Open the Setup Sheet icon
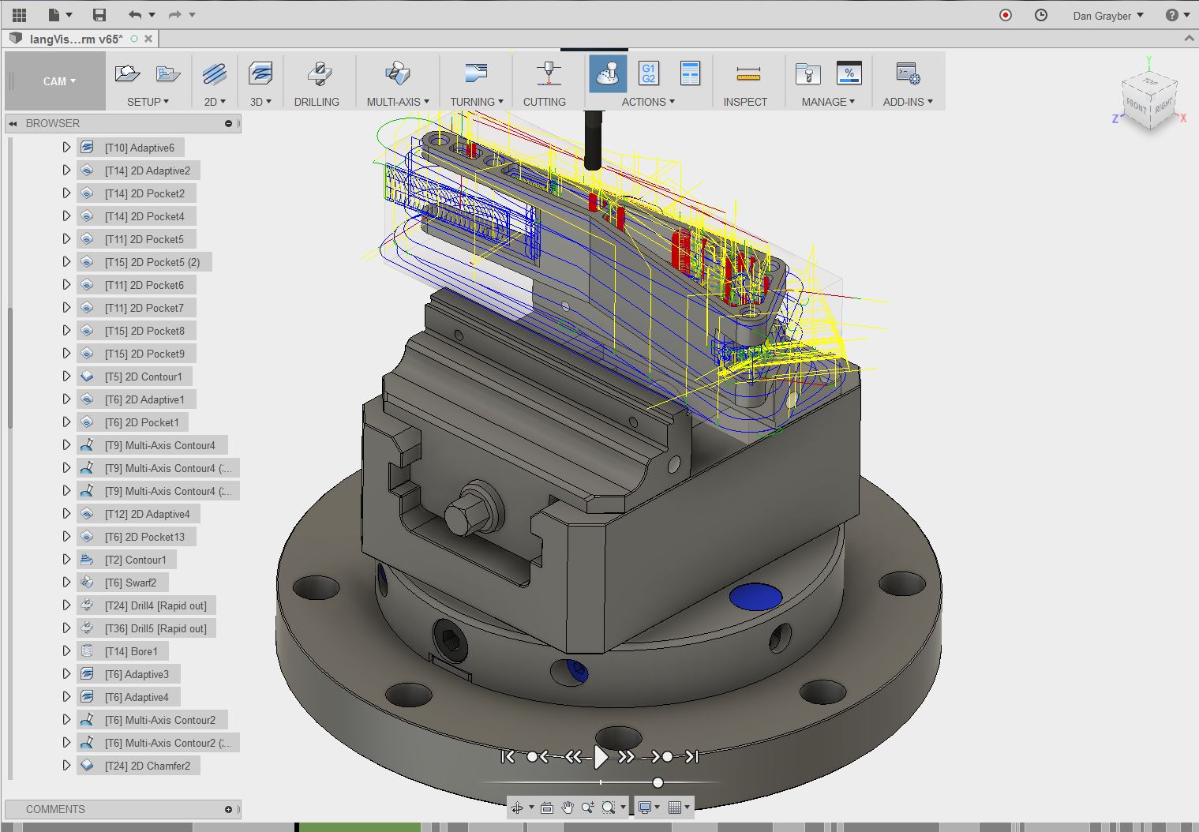 pos(691,74)
